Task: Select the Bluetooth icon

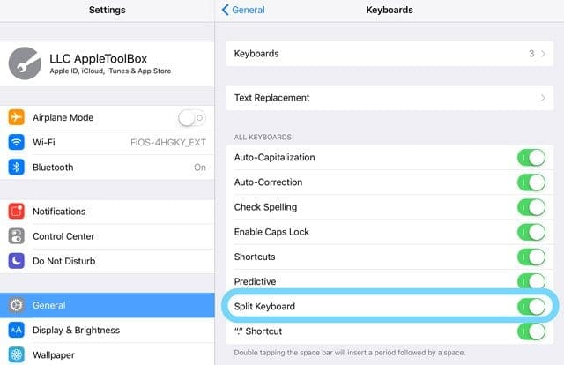Action: click(16, 167)
